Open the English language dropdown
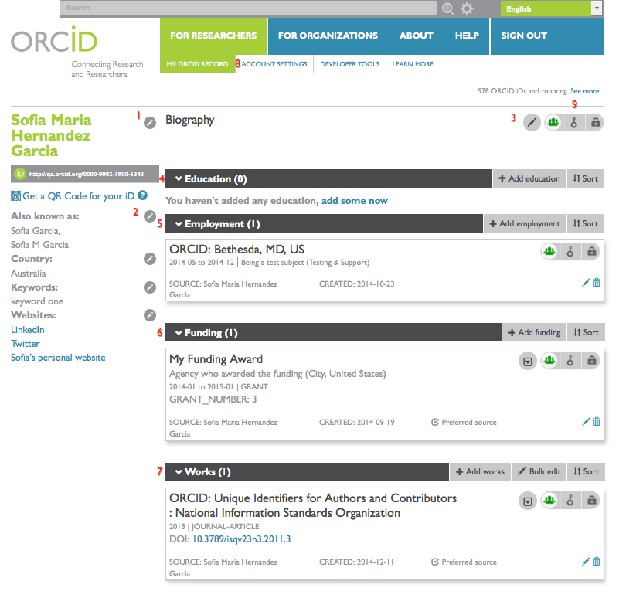619x598 pixels. pos(551,8)
